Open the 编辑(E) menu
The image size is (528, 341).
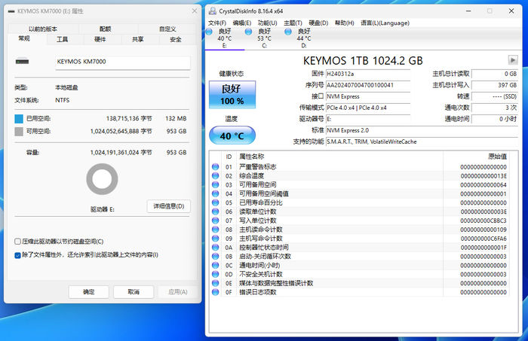coord(242,23)
